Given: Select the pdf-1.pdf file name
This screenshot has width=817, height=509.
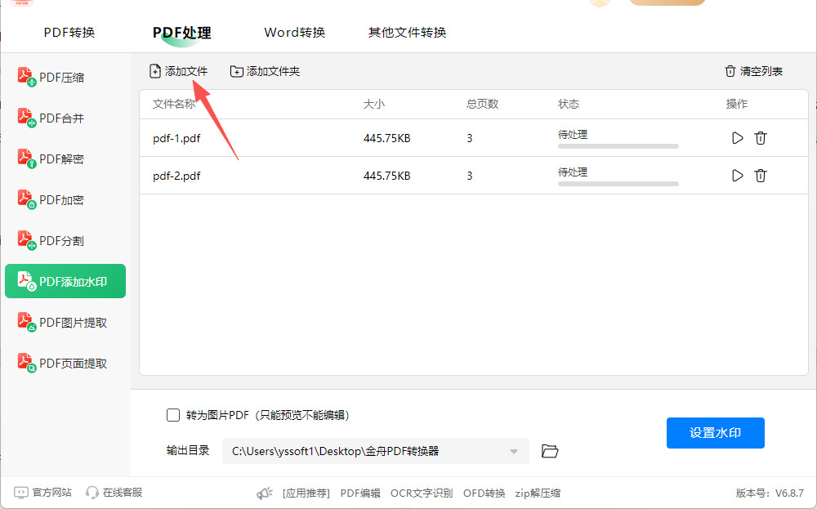Looking at the screenshot, I should click(x=176, y=139).
